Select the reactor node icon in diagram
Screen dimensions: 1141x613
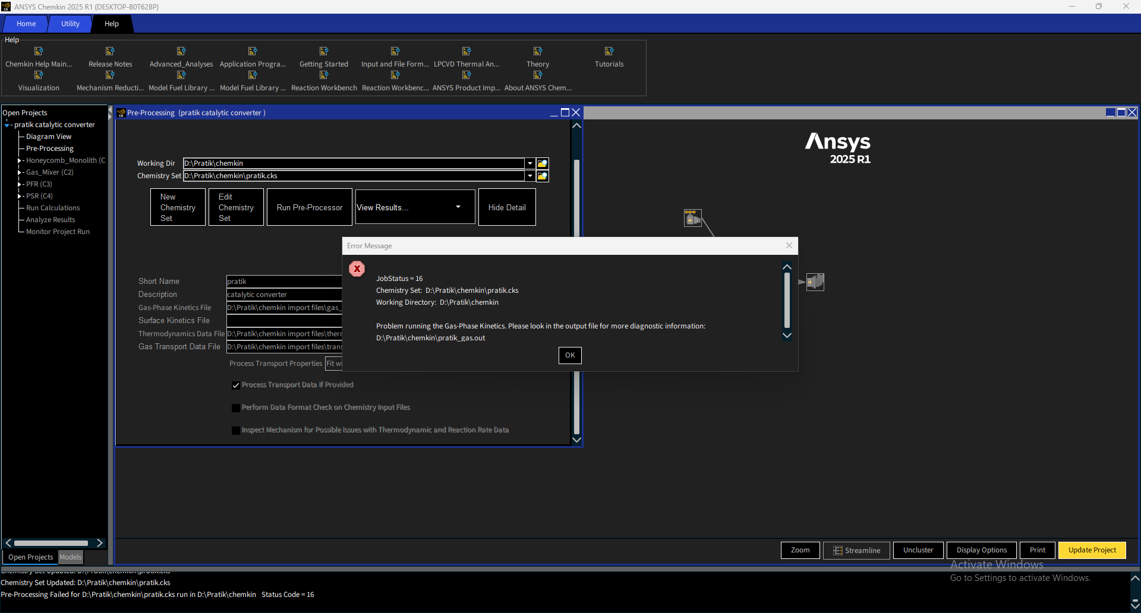pyautogui.click(x=815, y=282)
